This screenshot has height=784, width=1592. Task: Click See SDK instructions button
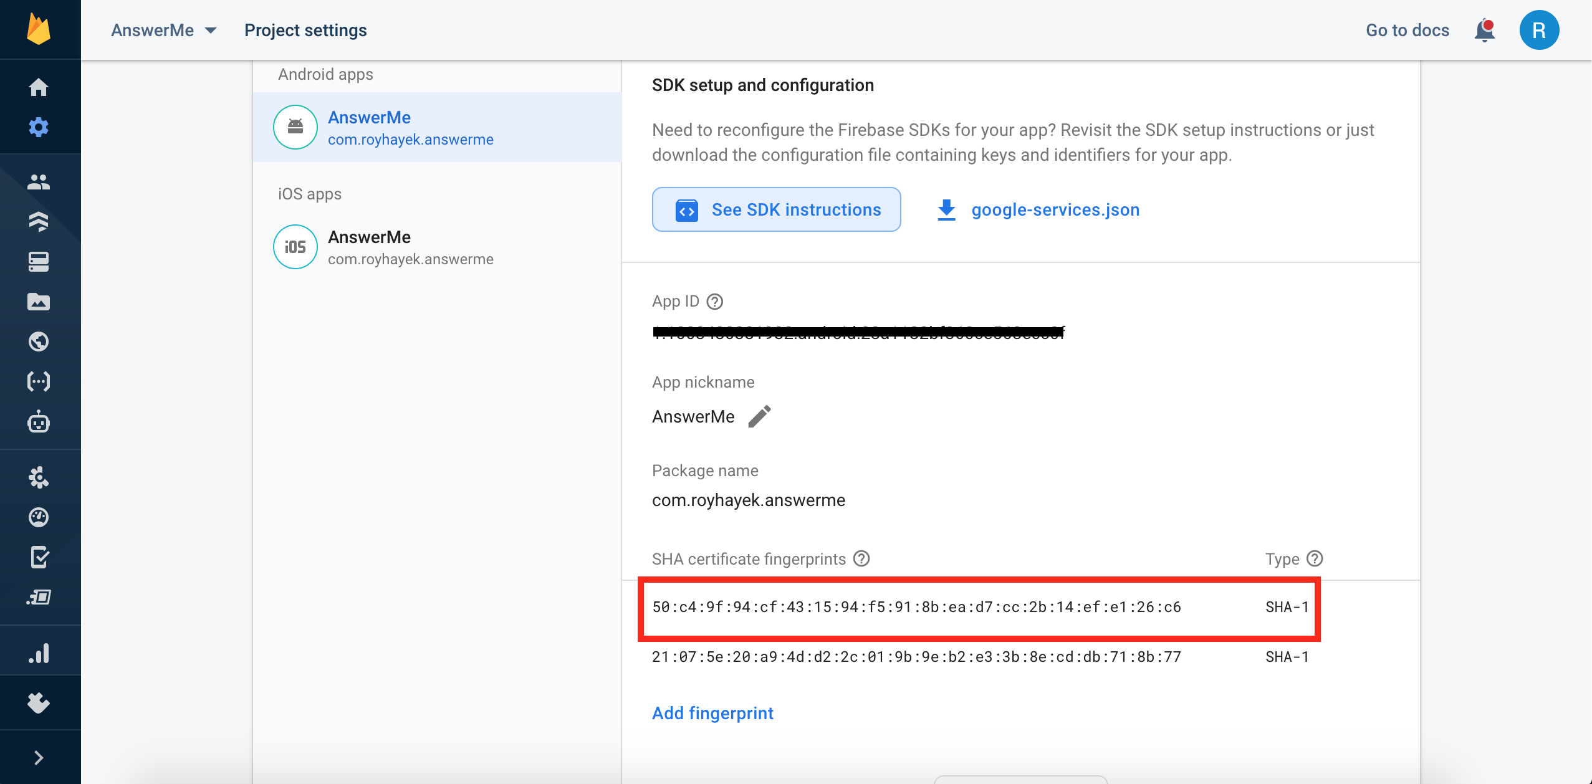pyautogui.click(x=777, y=209)
